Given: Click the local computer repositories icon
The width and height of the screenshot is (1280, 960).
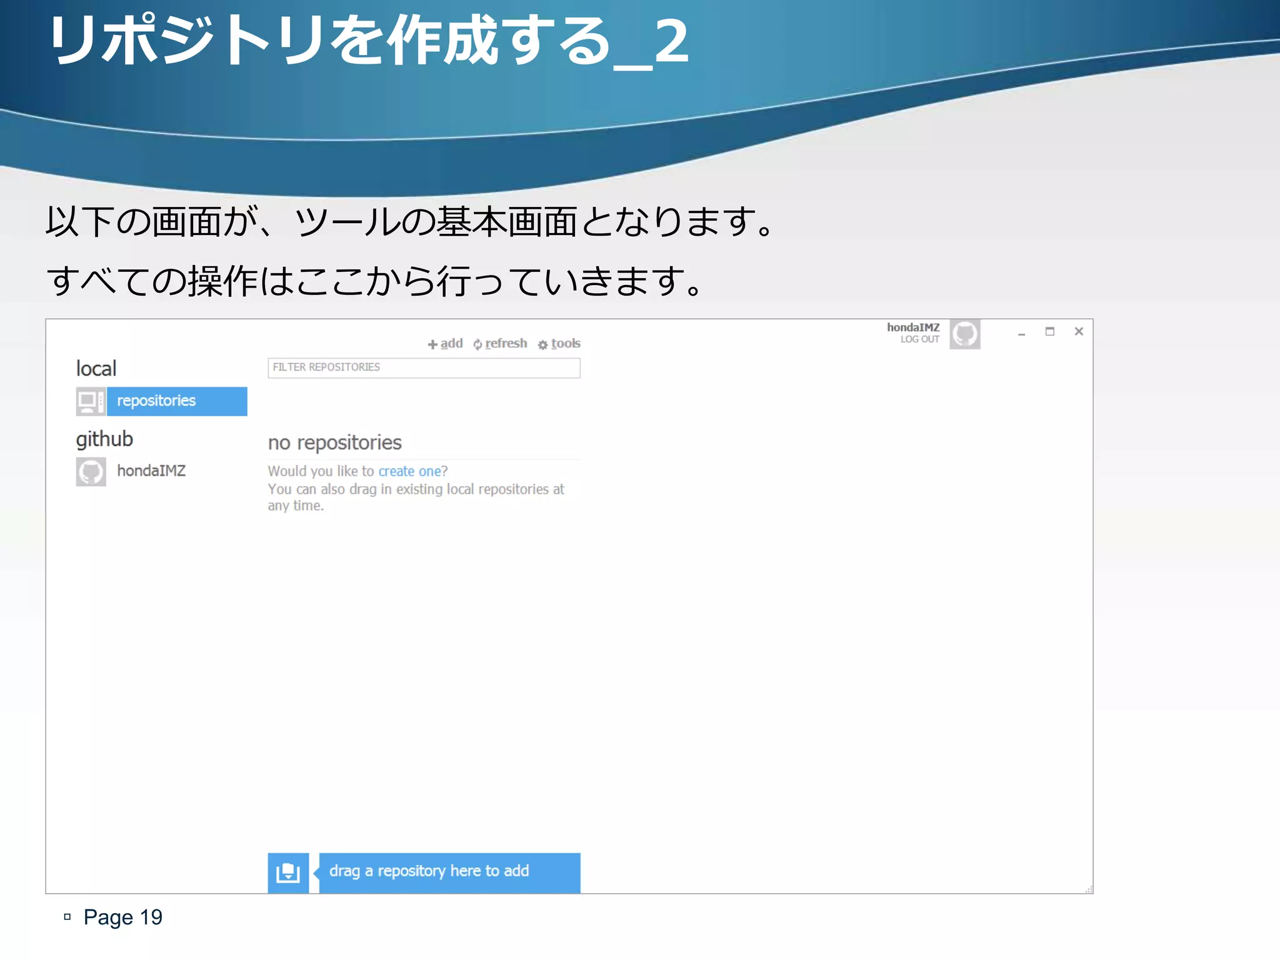Looking at the screenshot, I should coord(91,401).
